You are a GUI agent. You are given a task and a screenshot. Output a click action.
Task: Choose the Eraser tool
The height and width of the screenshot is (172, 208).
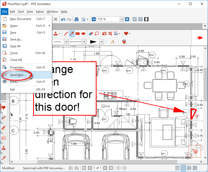pos(91,33)
